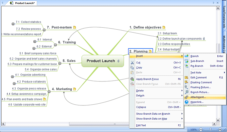Collapse the 6. Training branch toggle
This screenshot has width=227, height=132.
(55, 45)
